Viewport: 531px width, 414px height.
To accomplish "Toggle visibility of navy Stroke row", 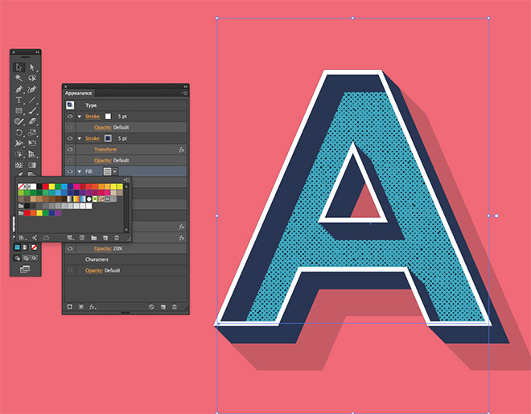I will tap(70, 138).
